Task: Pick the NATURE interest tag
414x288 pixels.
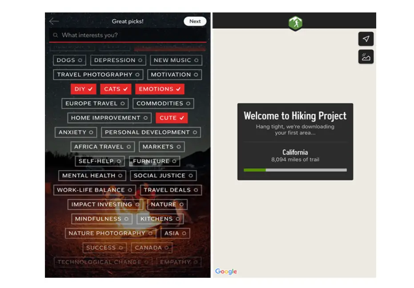Action: tap(167, 204)
